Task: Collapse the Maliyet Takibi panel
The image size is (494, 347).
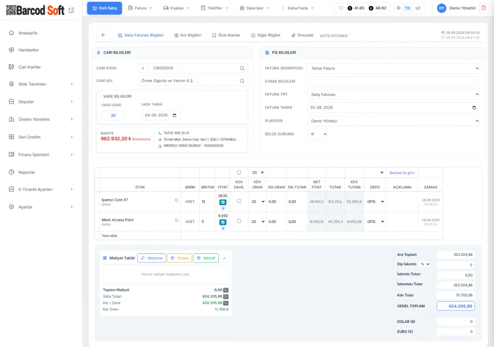Action: point(224,258)
